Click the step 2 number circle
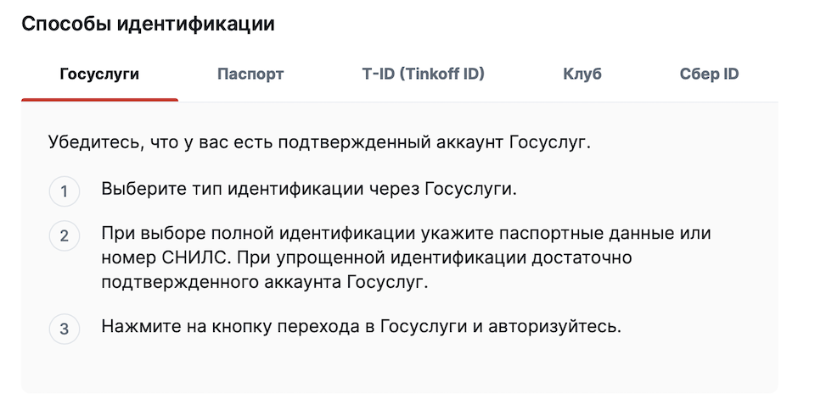Image resolution: width=815 pixels, height=415 pixels. click(64, 236)
